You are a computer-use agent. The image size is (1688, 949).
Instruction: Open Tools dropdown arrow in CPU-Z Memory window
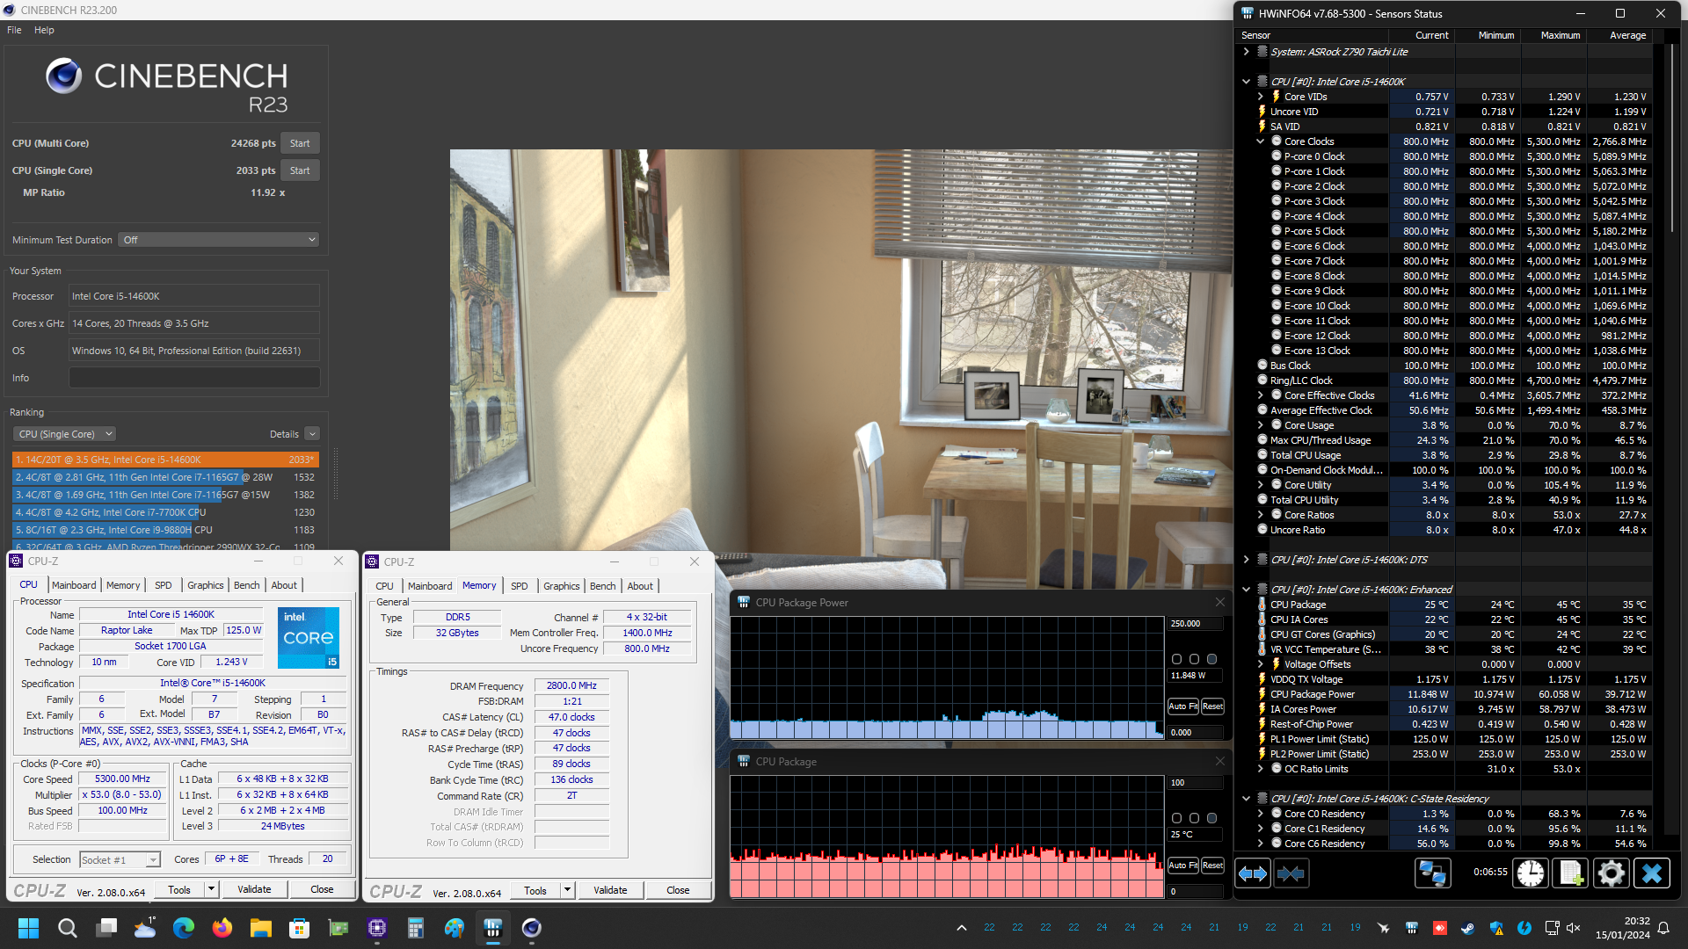coord(567,890)
